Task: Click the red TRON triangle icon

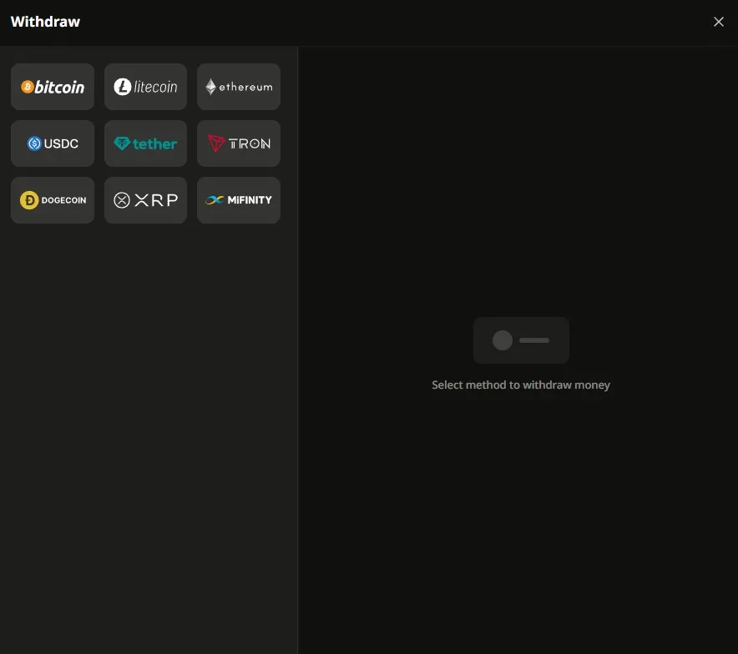Action: click(x=216, y=143)
